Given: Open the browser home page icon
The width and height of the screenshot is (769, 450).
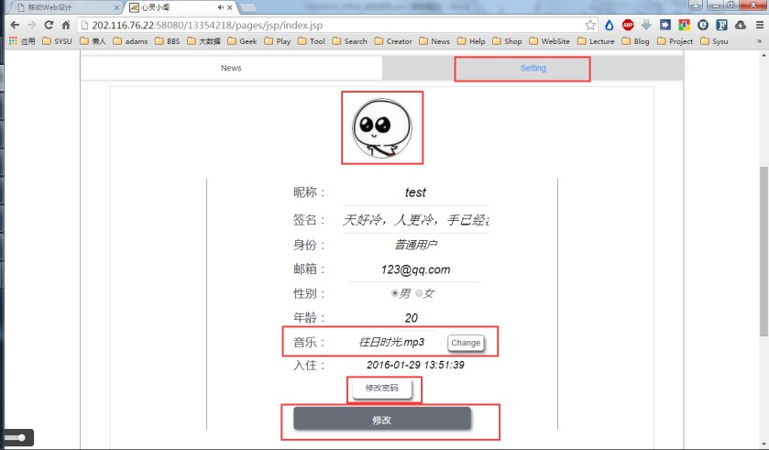Looking at the screenshot, I should 66,25.
